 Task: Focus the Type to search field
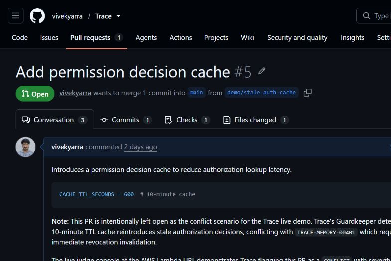(x=374, y=16)
